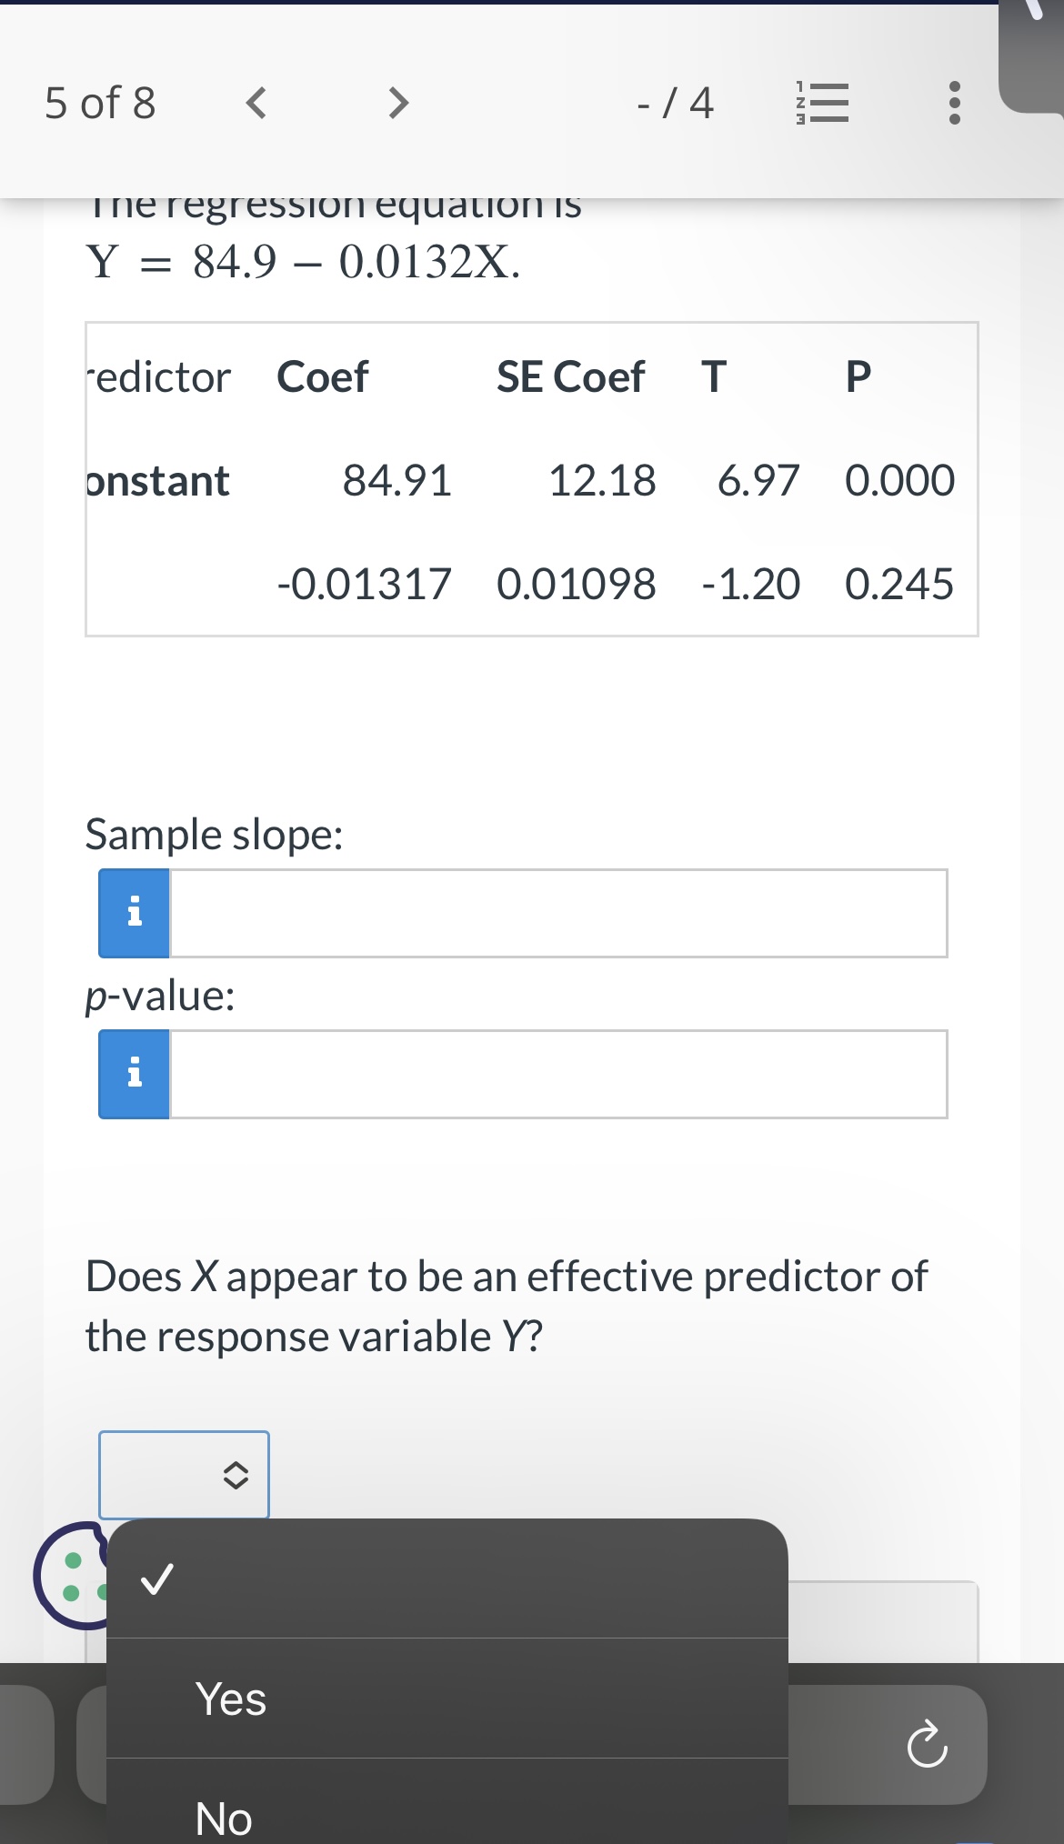
Task: Tap the up-down chevron control in the combobox
Action: pos(236,1474)
